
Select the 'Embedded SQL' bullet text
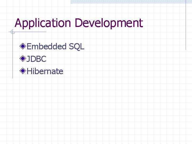(x=55, y=46)
